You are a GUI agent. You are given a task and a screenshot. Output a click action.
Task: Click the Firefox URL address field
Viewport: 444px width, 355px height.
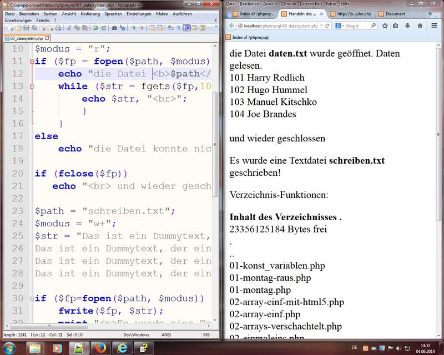pyautogui.click(x=277, y=26)
